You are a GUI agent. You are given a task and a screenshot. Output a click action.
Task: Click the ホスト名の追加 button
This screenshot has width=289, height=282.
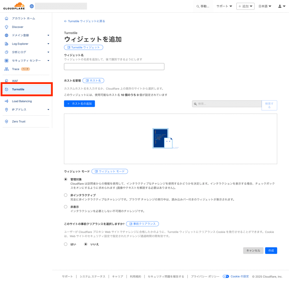coord(79,104)
